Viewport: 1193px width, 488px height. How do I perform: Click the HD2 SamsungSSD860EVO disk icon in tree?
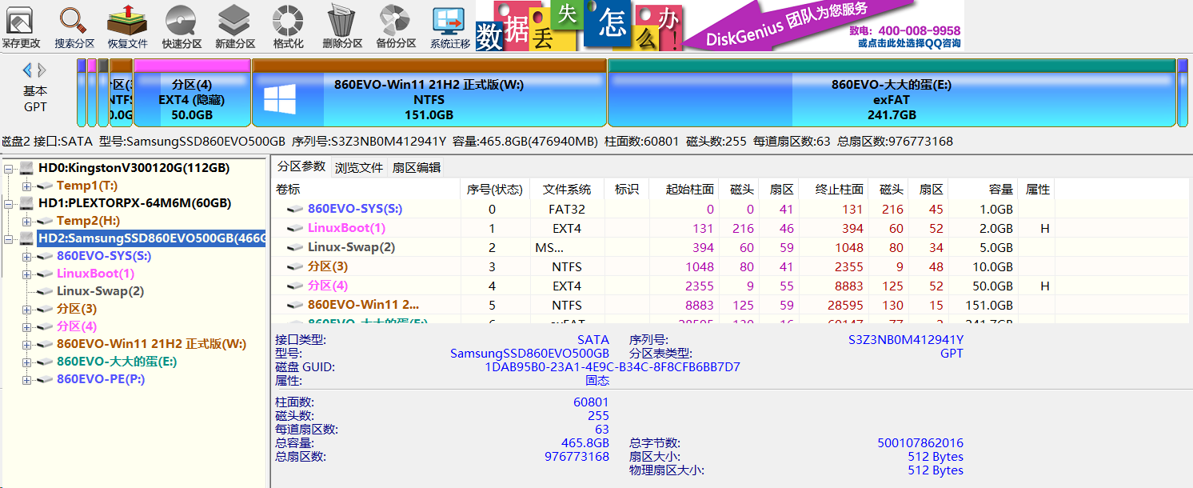point(27,238)
